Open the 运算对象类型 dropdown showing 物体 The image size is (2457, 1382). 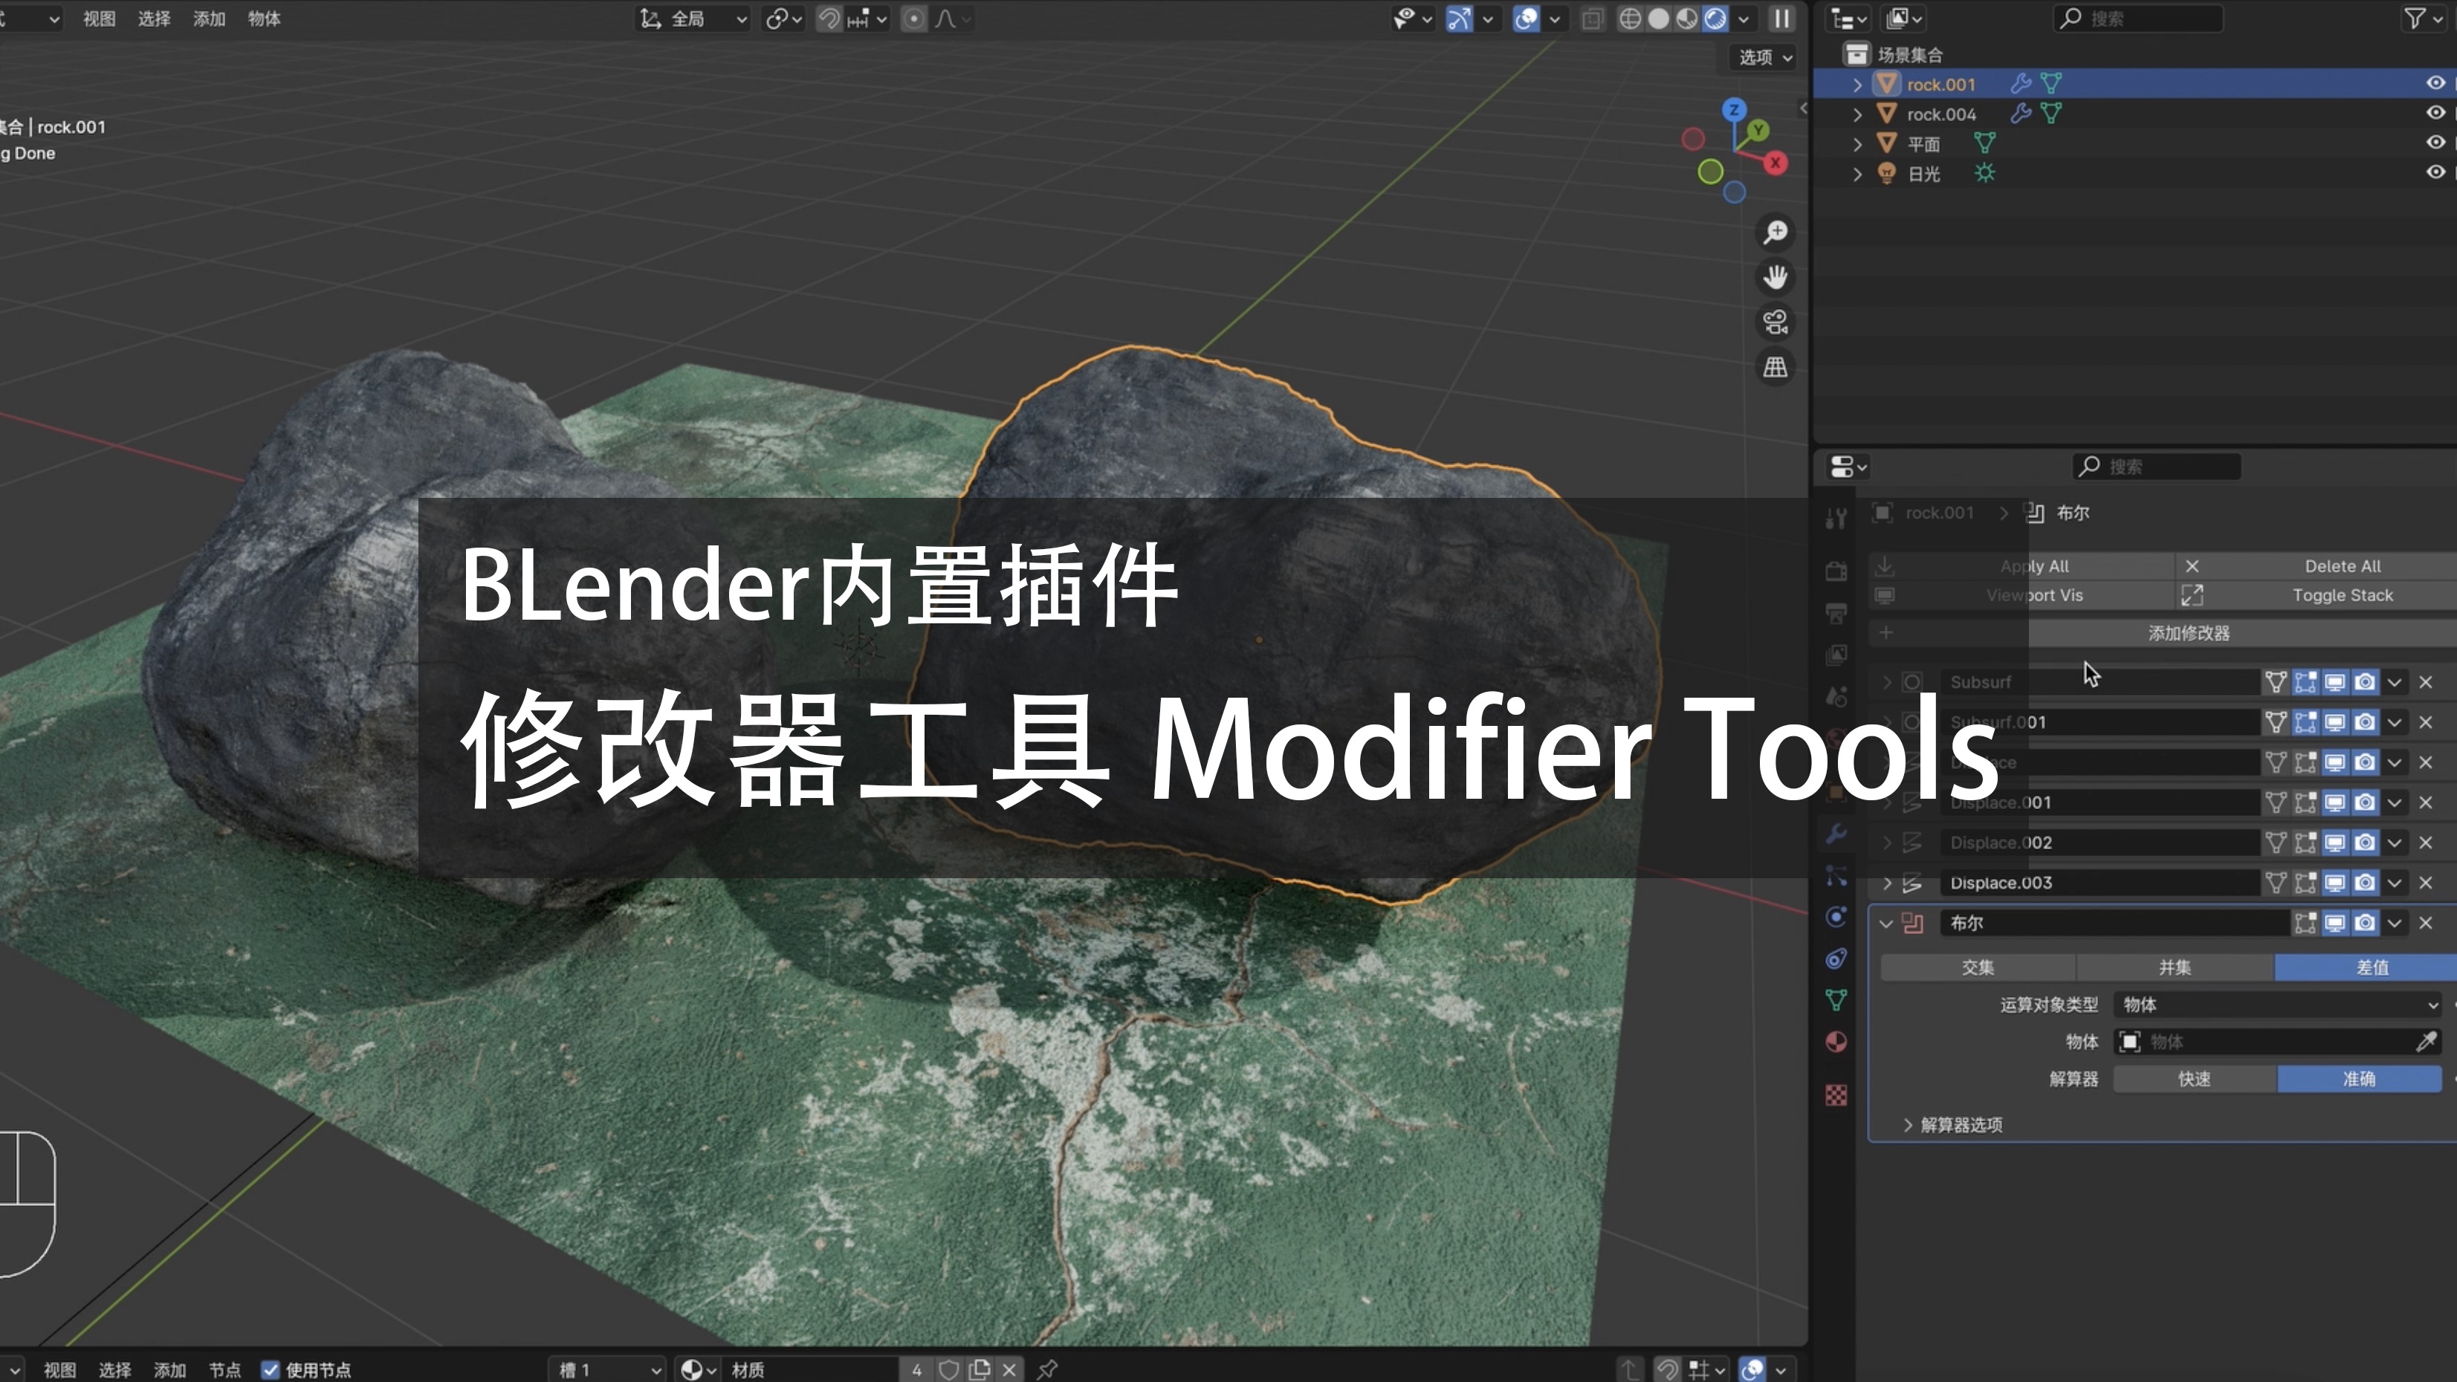click(x=2278, y=1005)
